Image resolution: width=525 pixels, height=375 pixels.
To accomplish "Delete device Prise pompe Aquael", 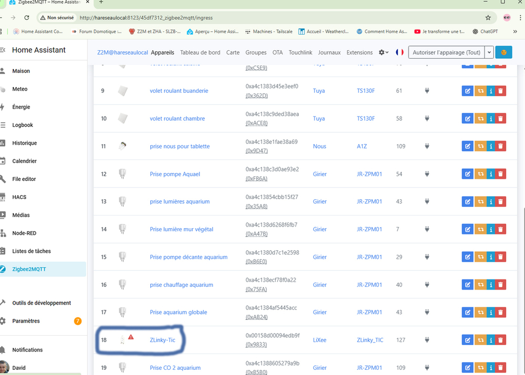I will pyautogui.click(x=500, y=174).
